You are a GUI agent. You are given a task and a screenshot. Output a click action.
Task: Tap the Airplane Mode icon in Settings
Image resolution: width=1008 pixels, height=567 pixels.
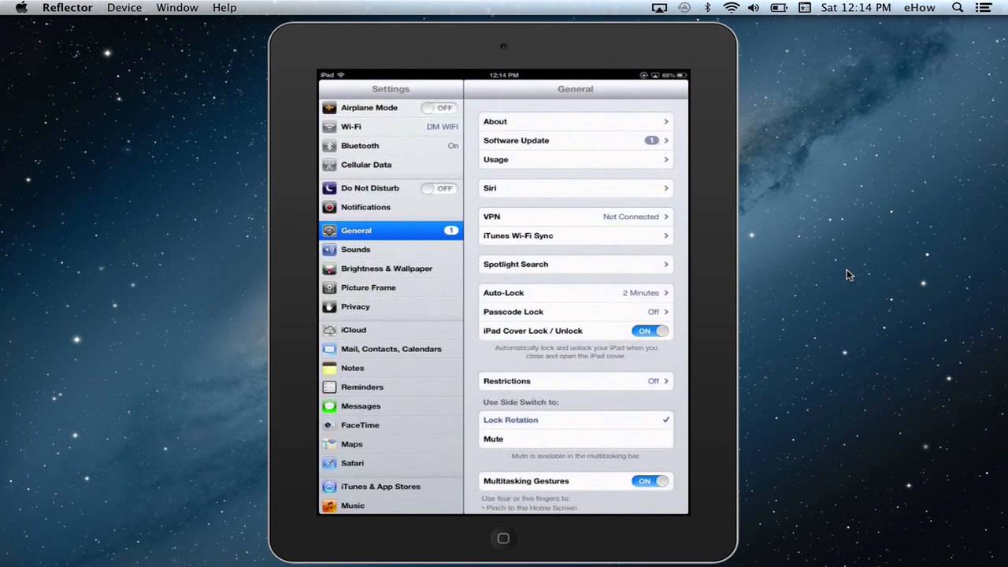coord(329,108)
